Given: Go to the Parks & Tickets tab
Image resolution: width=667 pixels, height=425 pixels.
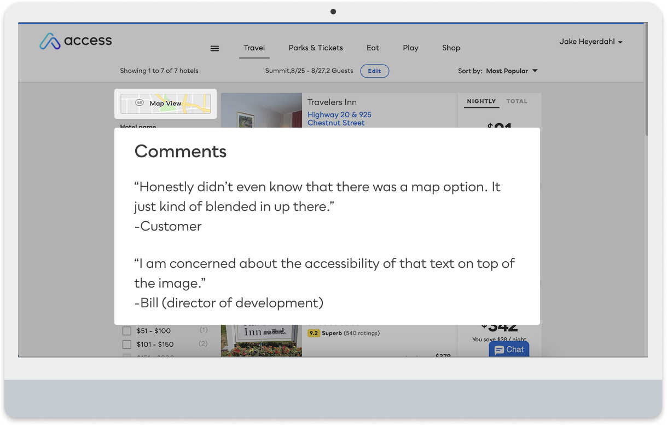Looking at the screenshot, I should point(316,48).
